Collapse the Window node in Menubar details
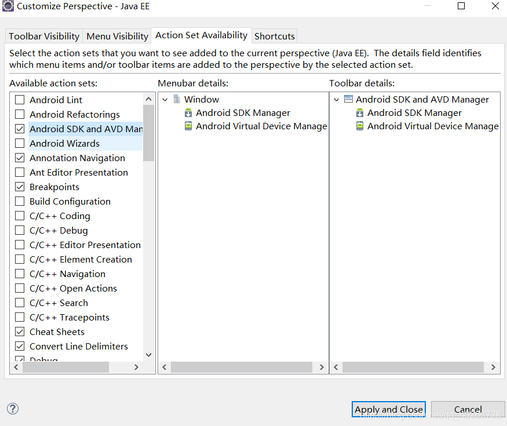This screenshot has height=426, width=507. coord(165,100)
